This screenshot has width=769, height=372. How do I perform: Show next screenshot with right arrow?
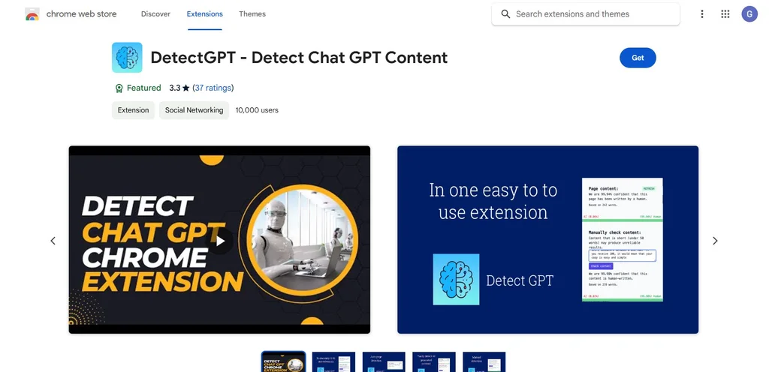coord(715,241)
